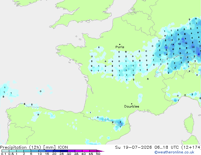Image resolution: width=201 pixels, height=155 pixels.
Task: Pick the 15–20 mm legend color swatch
Action: coord(49,151)
